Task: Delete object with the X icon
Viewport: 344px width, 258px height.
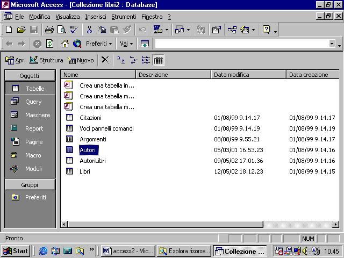Action: (x=105, y=60)
